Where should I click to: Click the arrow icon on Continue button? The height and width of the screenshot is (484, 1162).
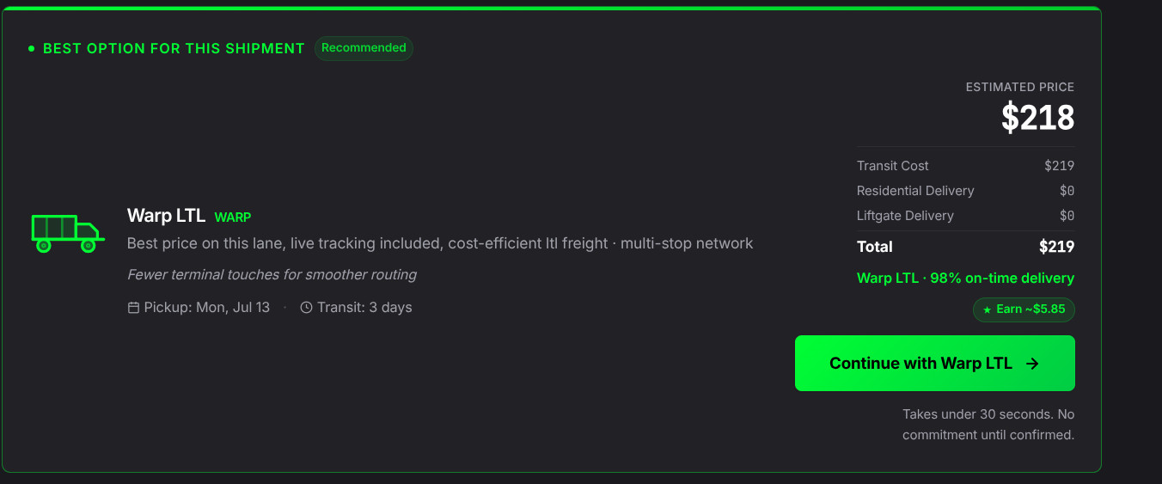[1033, 364]
